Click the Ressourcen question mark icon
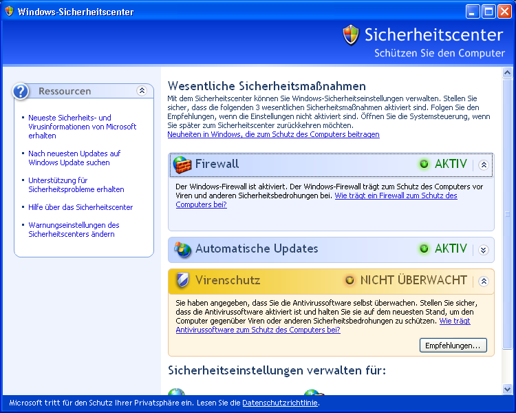Screen dimensions: 516x413 tap(21, 92)
